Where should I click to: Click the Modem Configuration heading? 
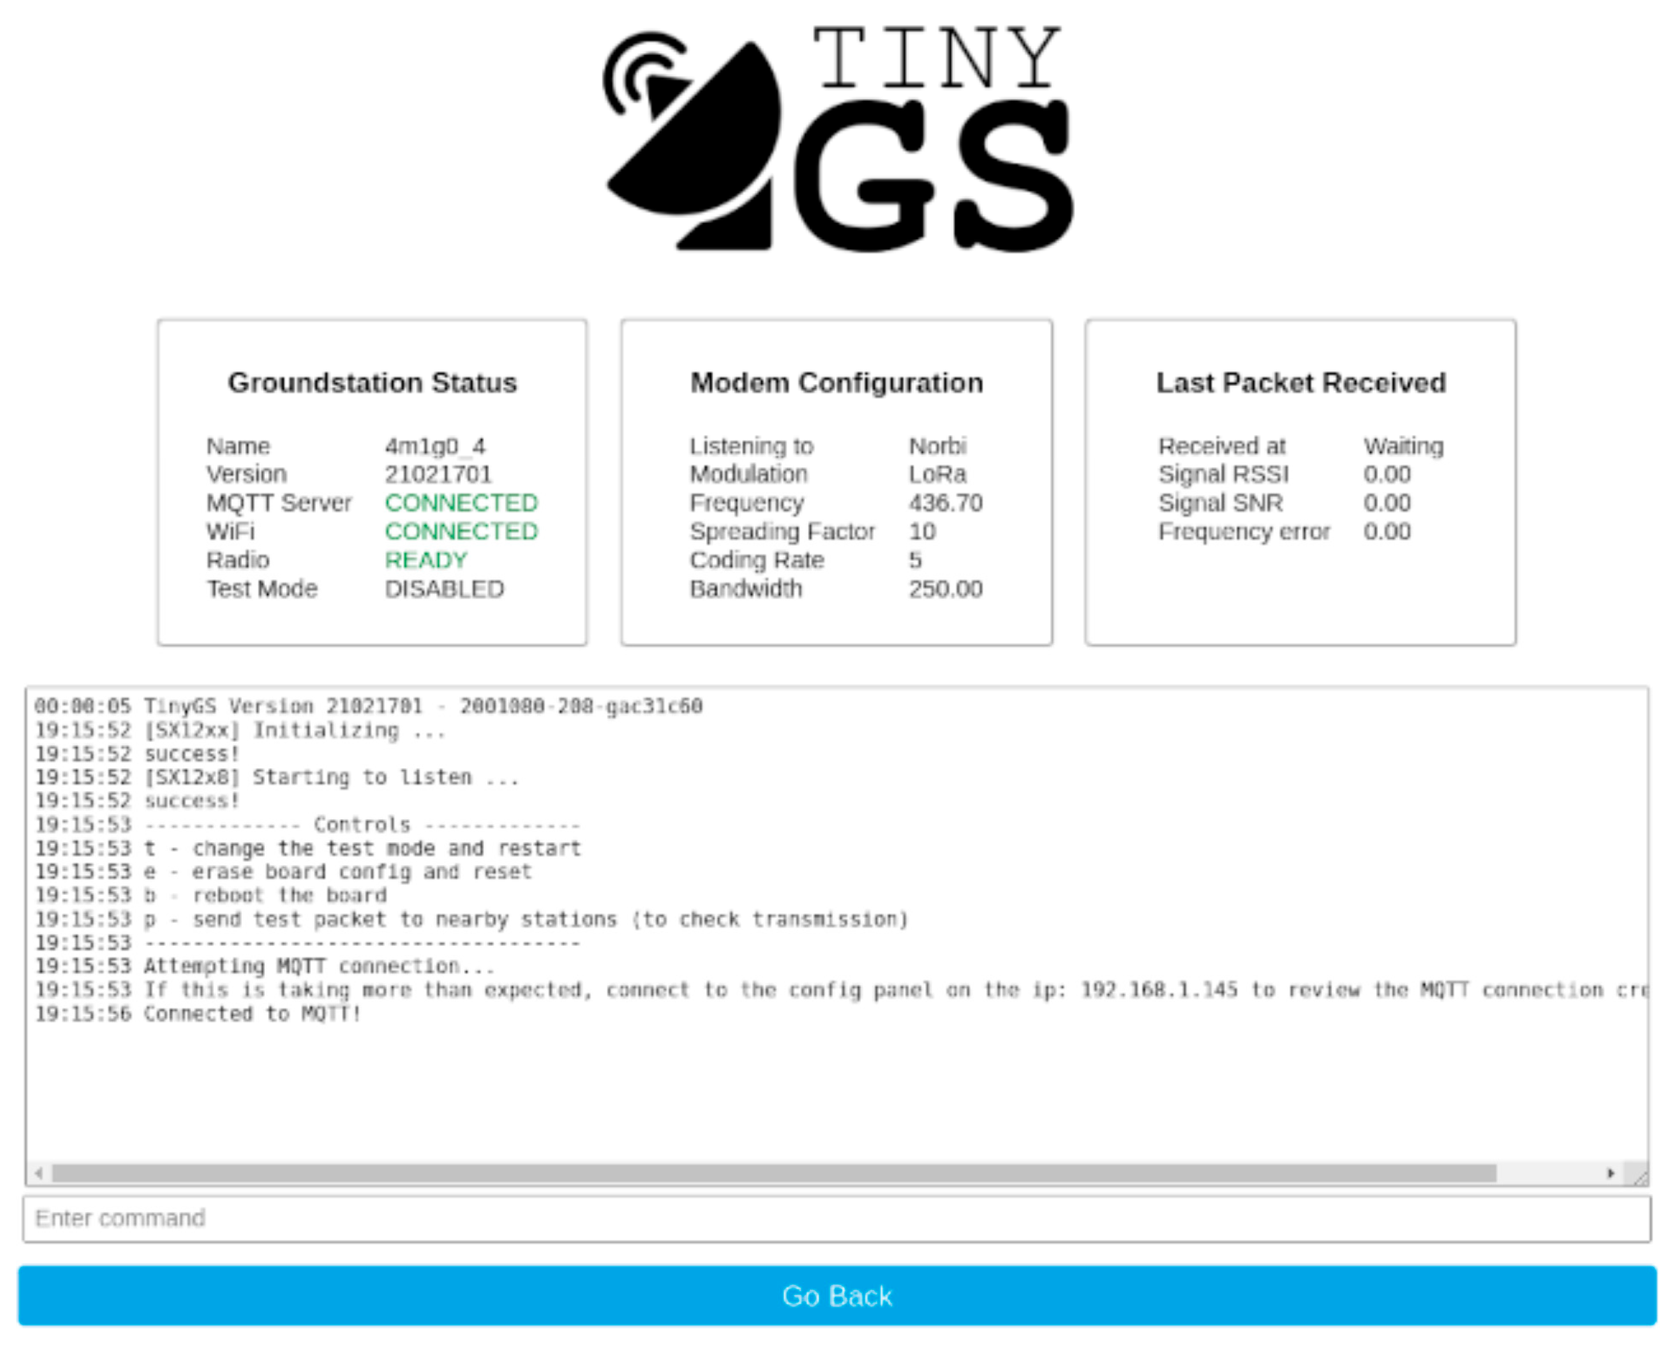836,382
